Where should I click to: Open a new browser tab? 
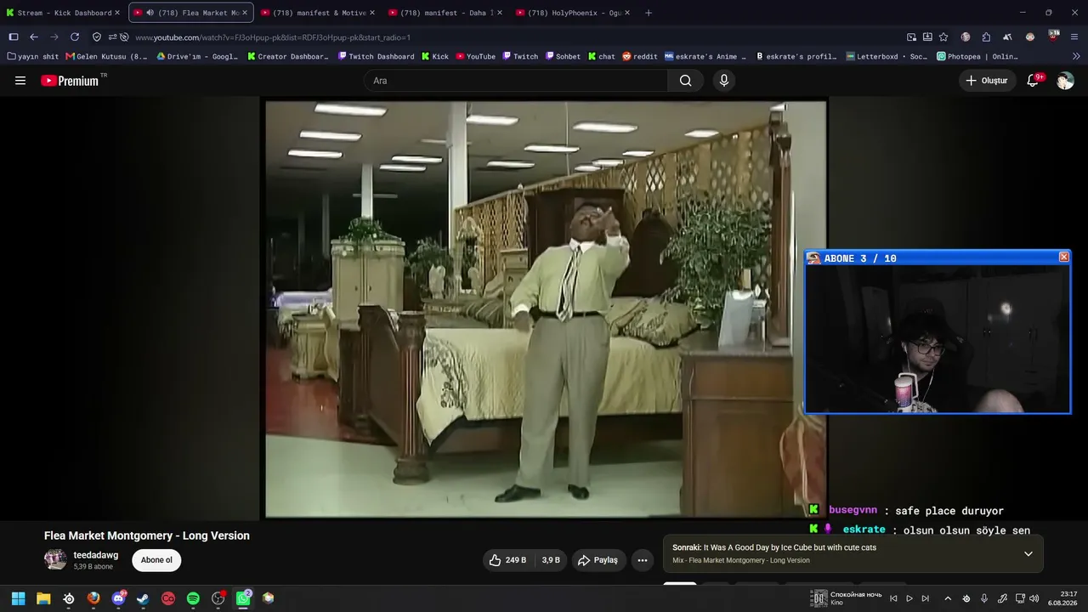(649, 13)
